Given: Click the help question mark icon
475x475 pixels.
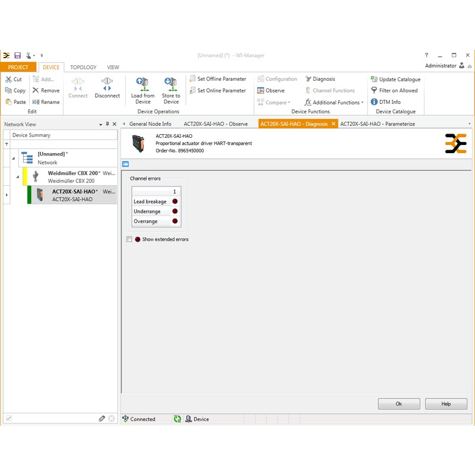Looking at the screenshot, I should point(426,55).
